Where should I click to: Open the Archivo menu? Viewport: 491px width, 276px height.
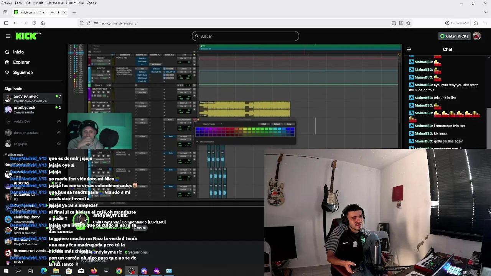[x=7, y=3]
